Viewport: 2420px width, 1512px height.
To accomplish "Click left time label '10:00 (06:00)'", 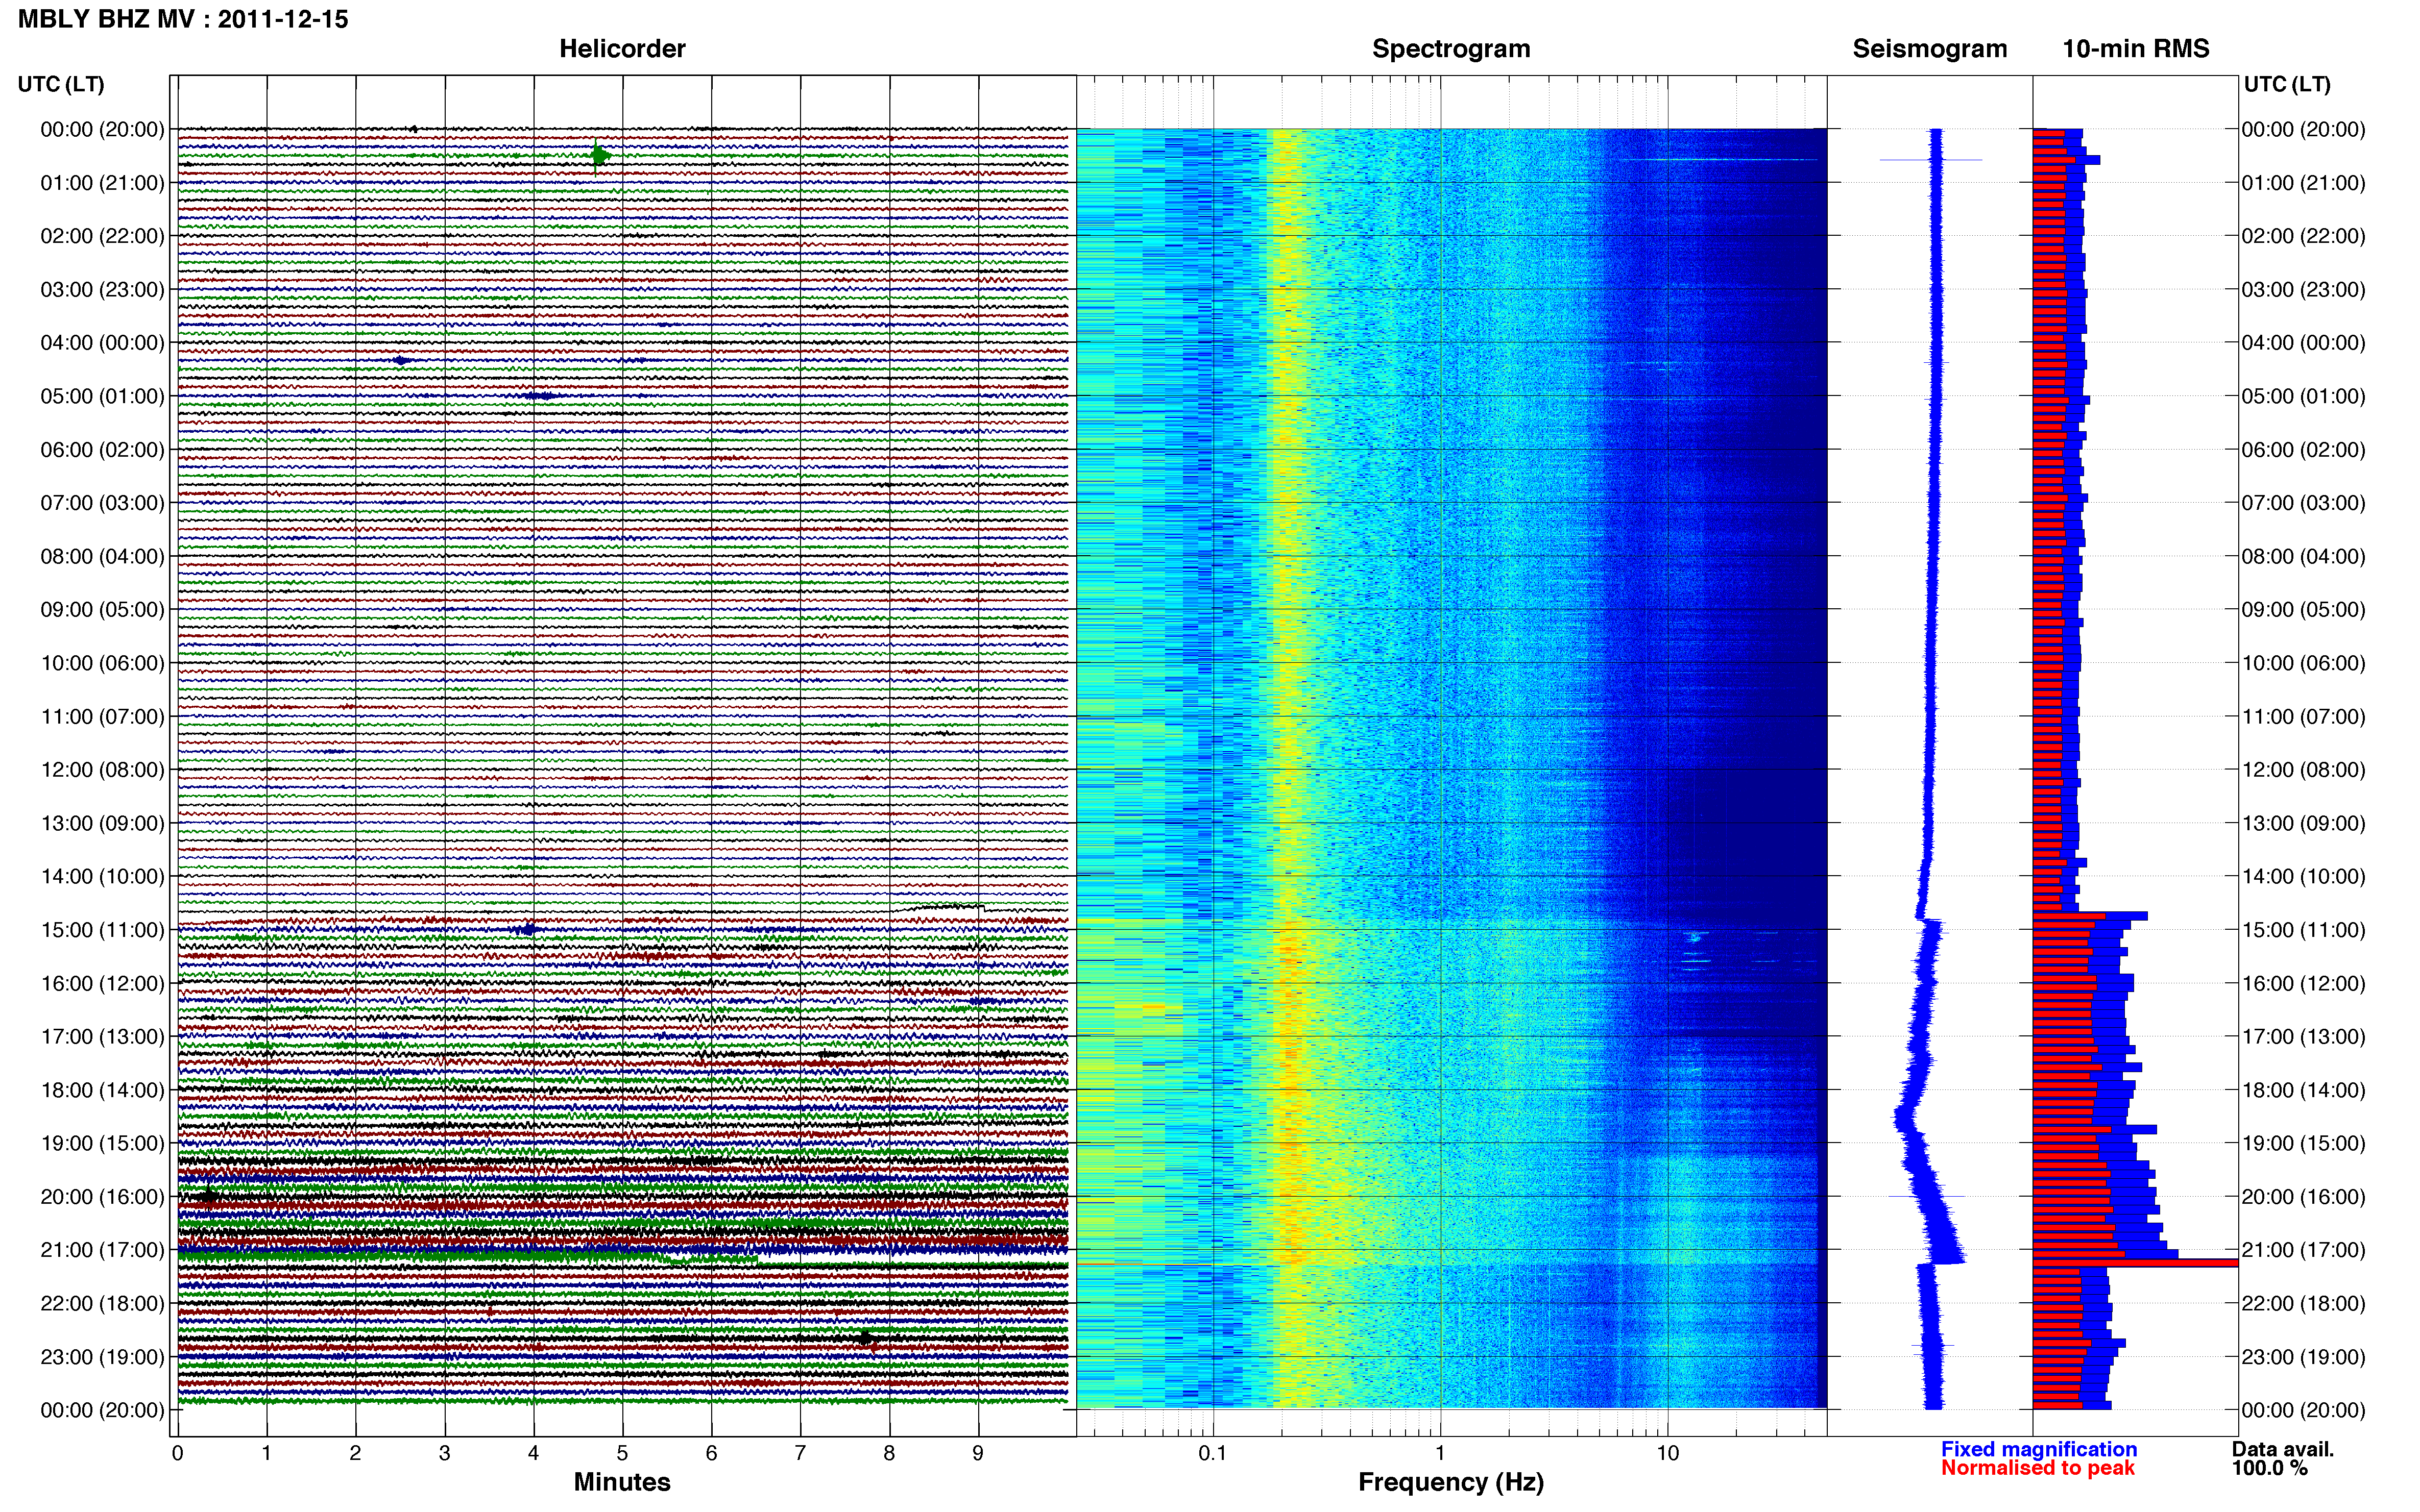I will coord(102,663).
